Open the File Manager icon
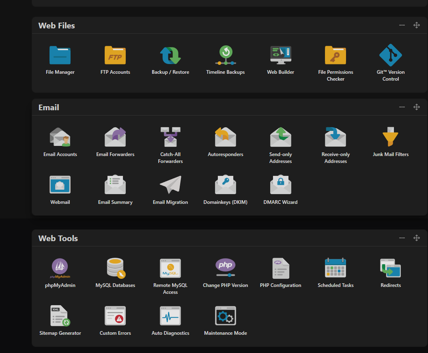Image resolution: width=428 pixels, height=353 pixels. tap(60, 56)
